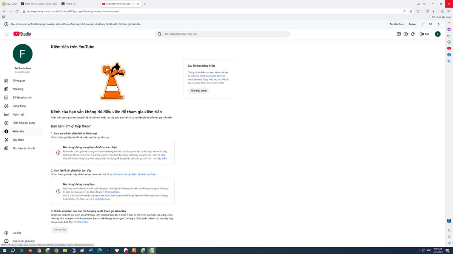Click the Đăng ký lại button

[60, 230]
